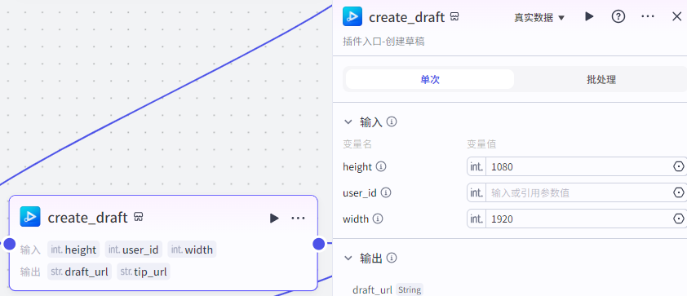Show info for 输入 section
This screenshot has height=296, width=687.
click(392, 121)
